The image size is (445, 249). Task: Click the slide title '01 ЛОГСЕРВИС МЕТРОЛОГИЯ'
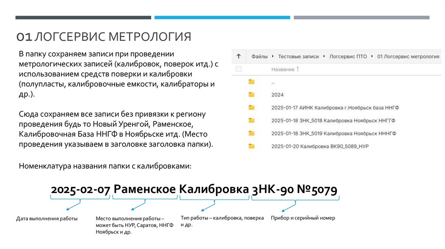pos(104,37)
